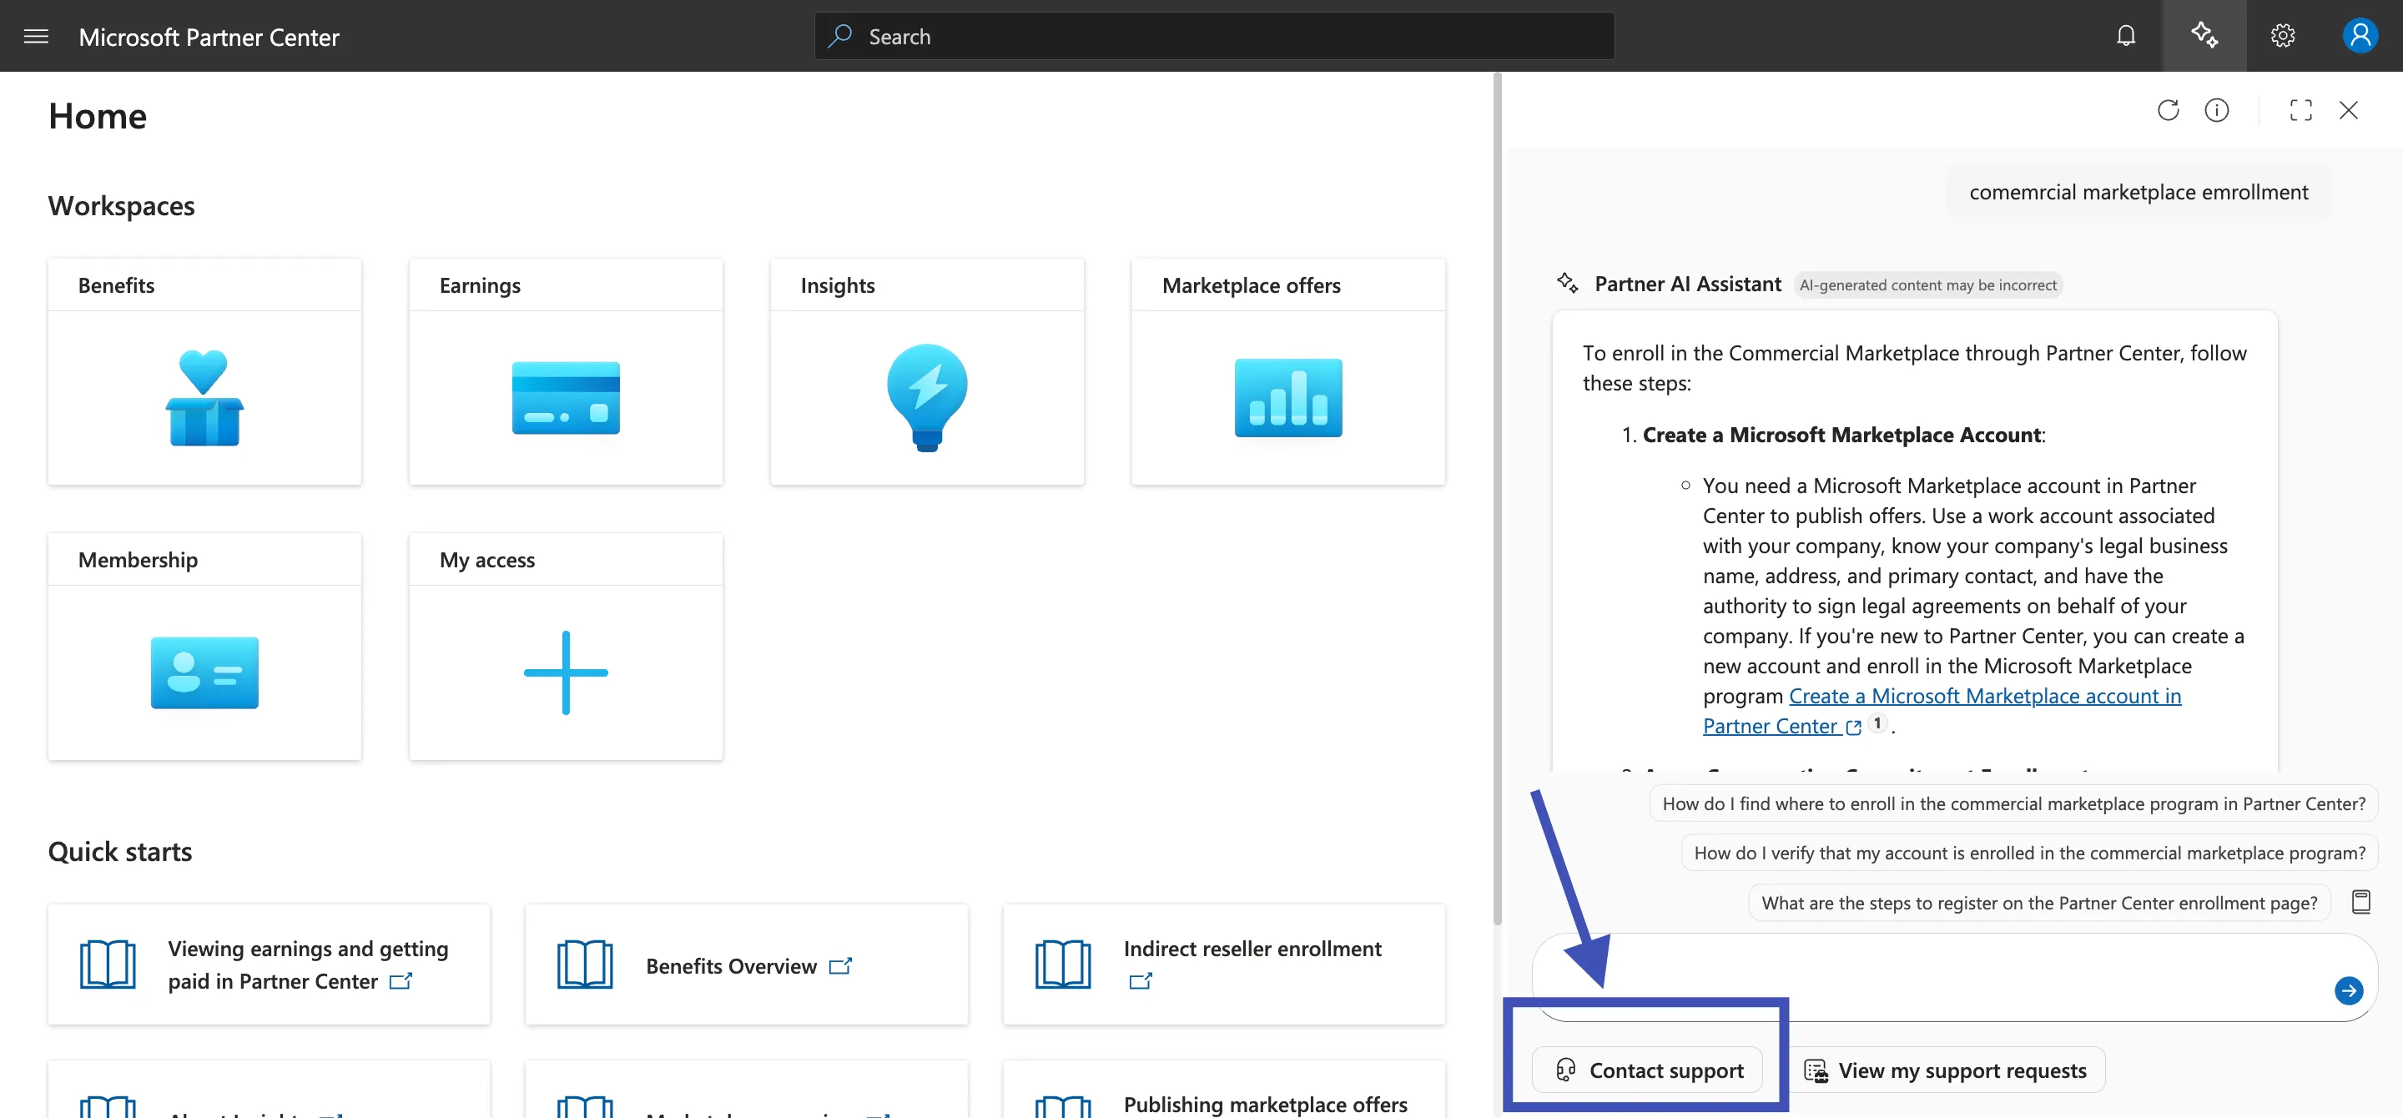
Task: Open Indirect reseller enrollment quick start
Action: (x=1223, y=964)
